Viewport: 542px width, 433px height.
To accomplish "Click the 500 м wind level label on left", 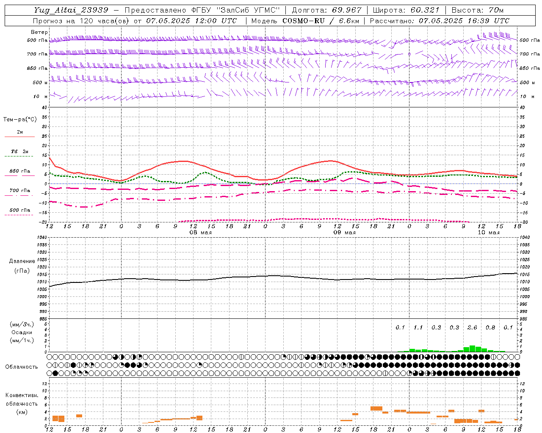I will [40, 83].
